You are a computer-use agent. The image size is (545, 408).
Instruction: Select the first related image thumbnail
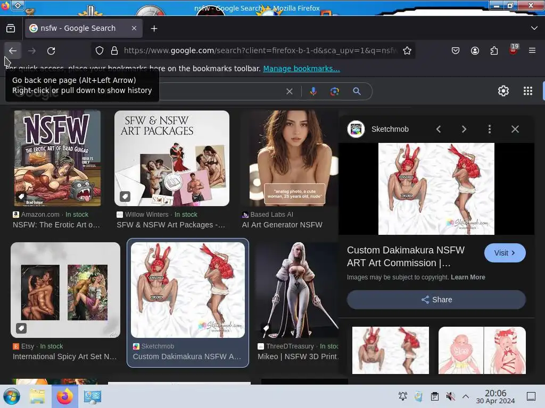(390, 350)
